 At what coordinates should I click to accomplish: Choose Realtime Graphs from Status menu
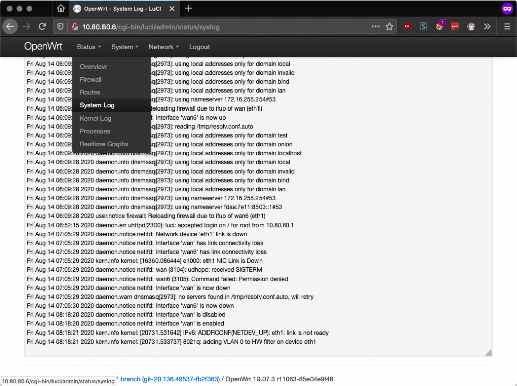[x=112, y=144]
